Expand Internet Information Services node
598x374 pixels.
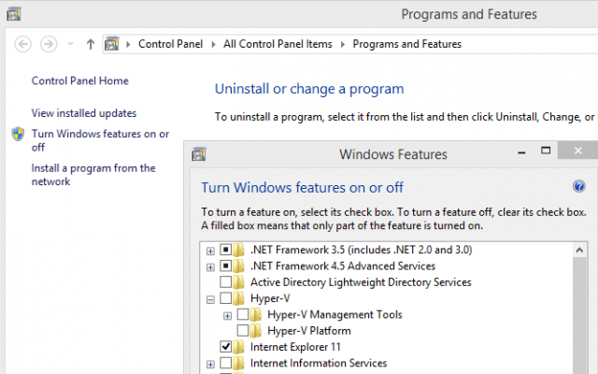click(x=210, y=365)
